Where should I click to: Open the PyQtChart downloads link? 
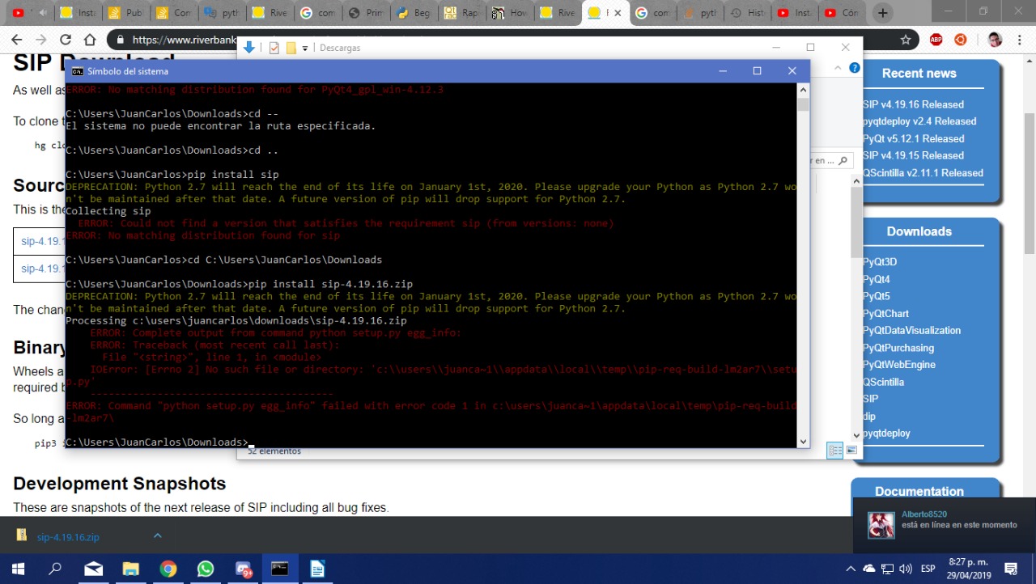point(885,313)
